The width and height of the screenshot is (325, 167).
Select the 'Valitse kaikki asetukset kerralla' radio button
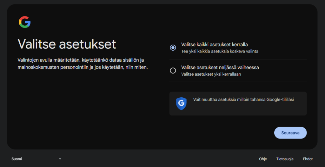coord(173,47)
